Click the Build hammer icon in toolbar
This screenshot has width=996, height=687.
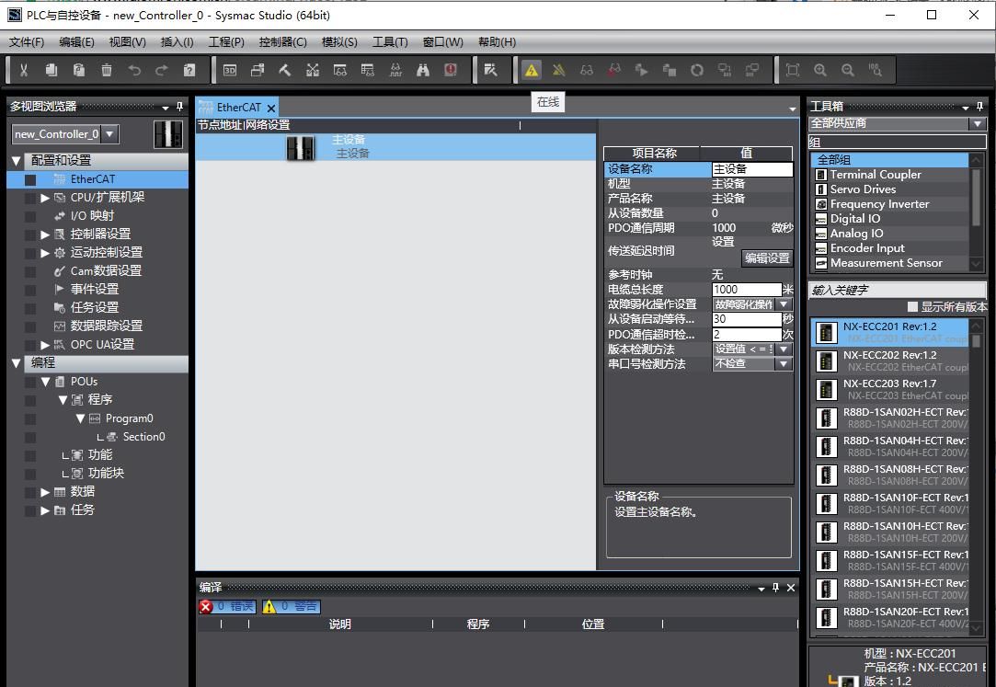coord(285,70)
